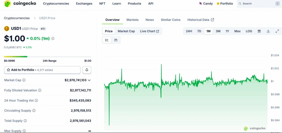Select the Max time range
282x133 pixels.
[238, 31]
